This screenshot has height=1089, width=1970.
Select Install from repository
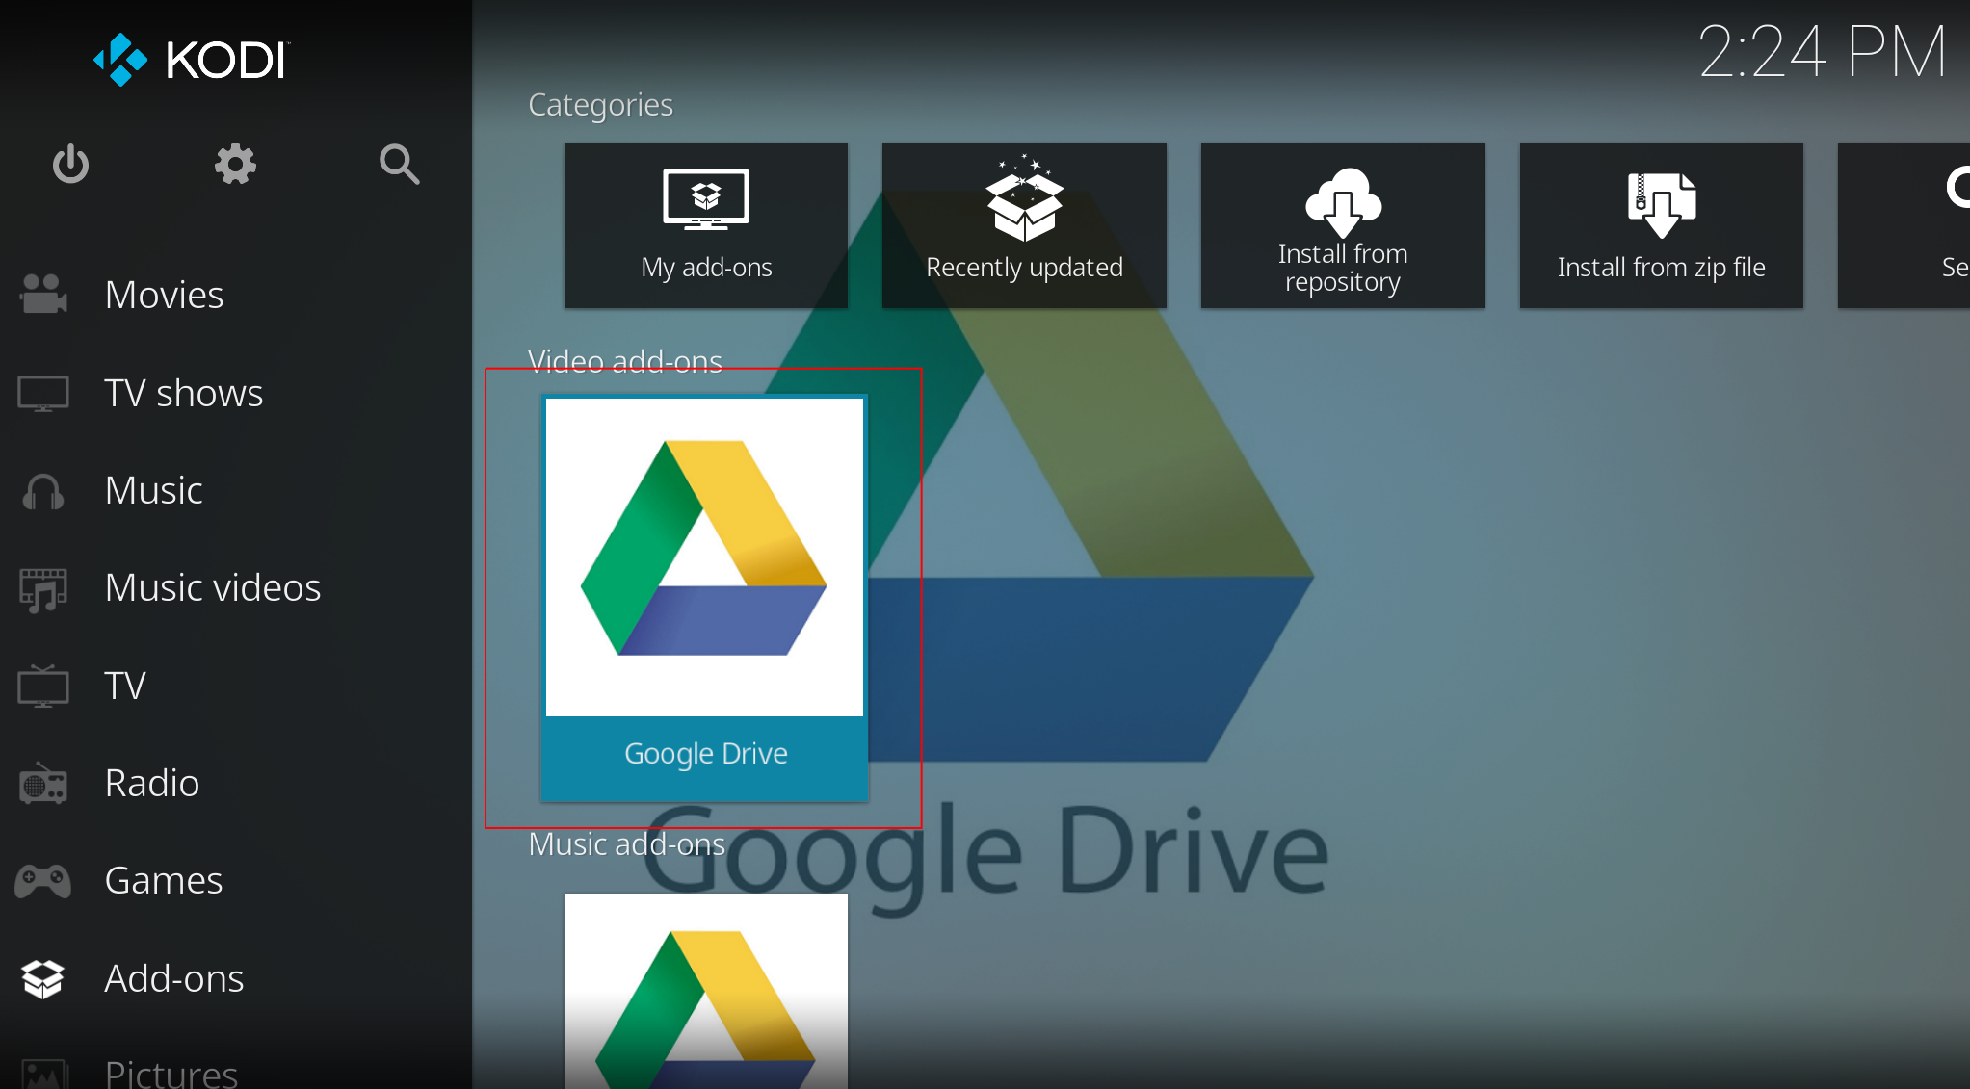(1342, 226)
